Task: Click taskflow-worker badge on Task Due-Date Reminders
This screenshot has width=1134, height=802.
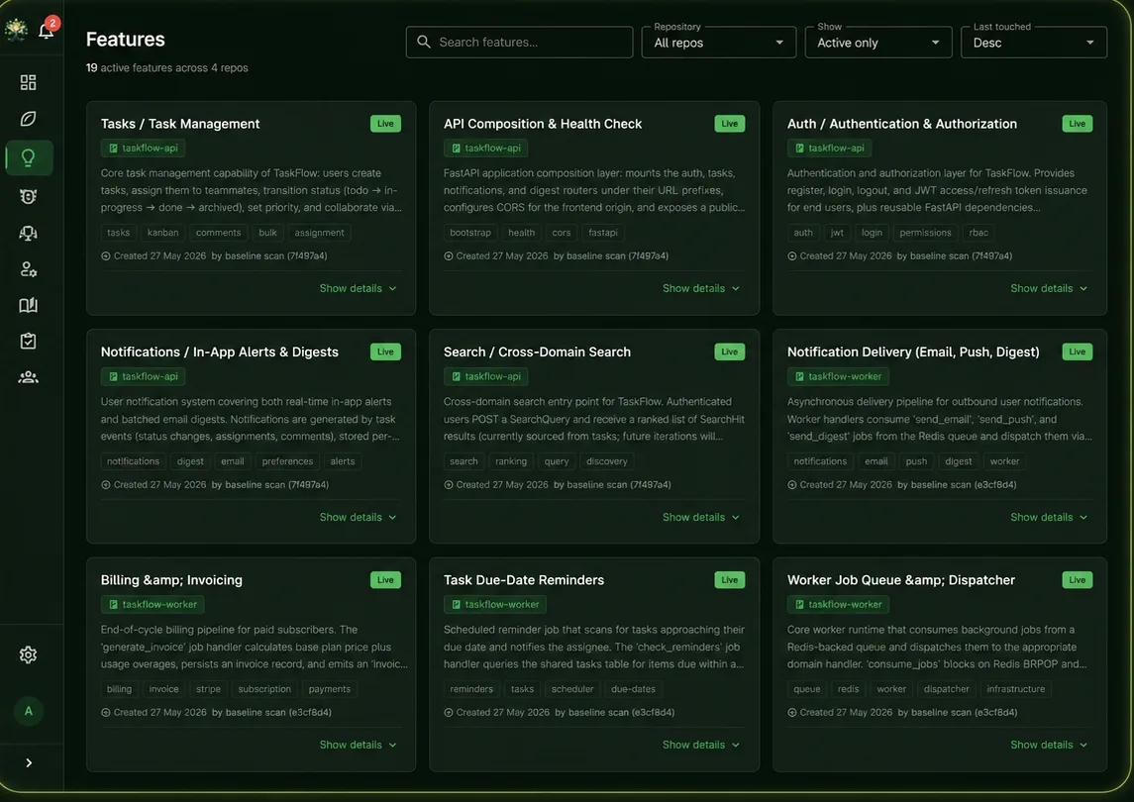Action: 495,605
